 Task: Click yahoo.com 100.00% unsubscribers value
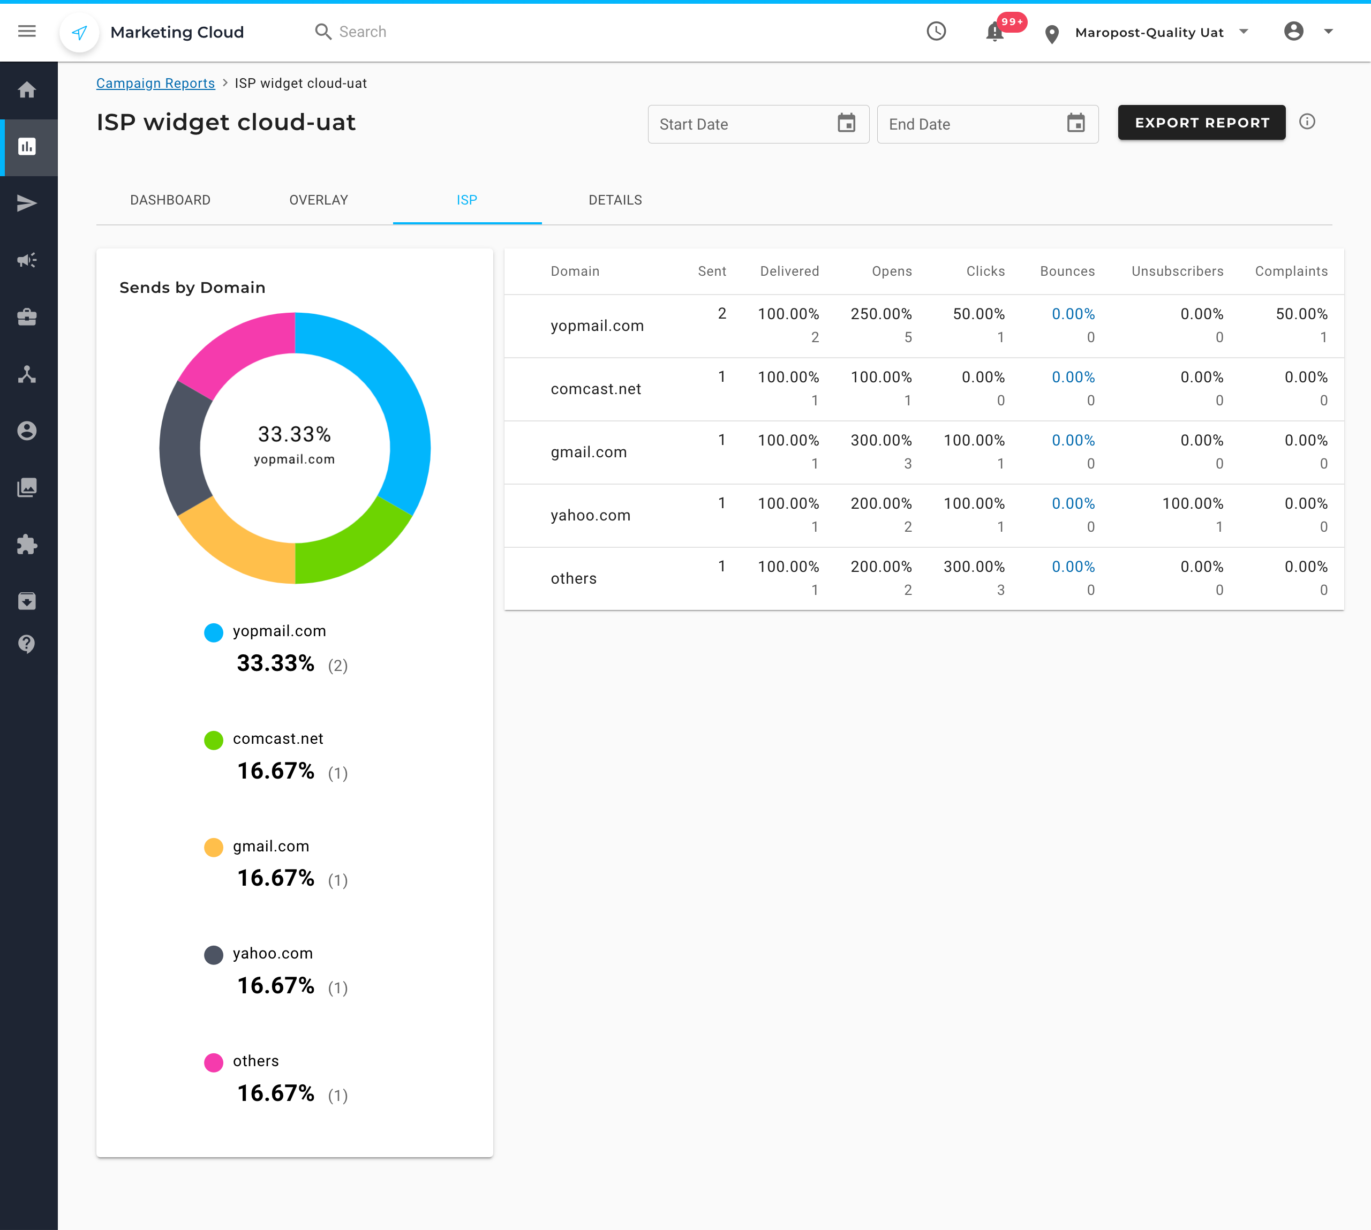(1193, 503)
